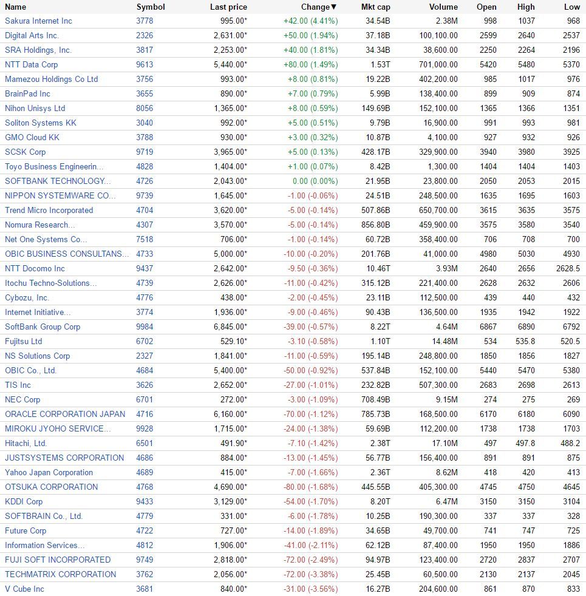Screen dimensions: 586x596
Task: Open the V Cube Inc link
Action: click(24, 589)
